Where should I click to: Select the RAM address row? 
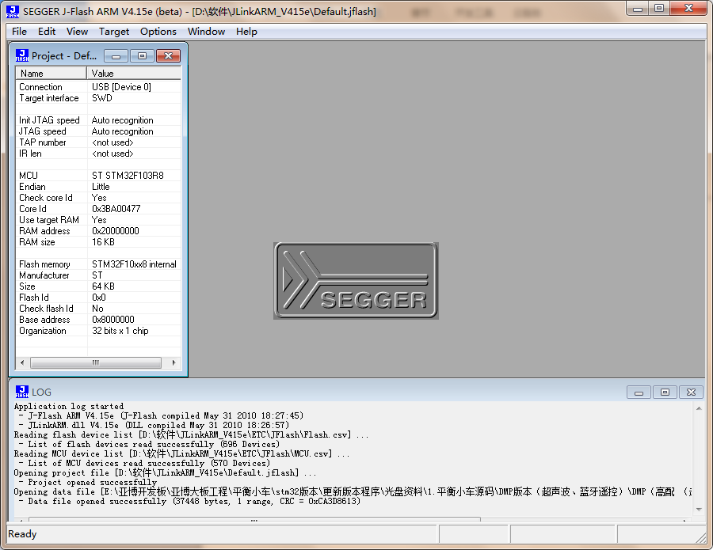pos(98,231)
